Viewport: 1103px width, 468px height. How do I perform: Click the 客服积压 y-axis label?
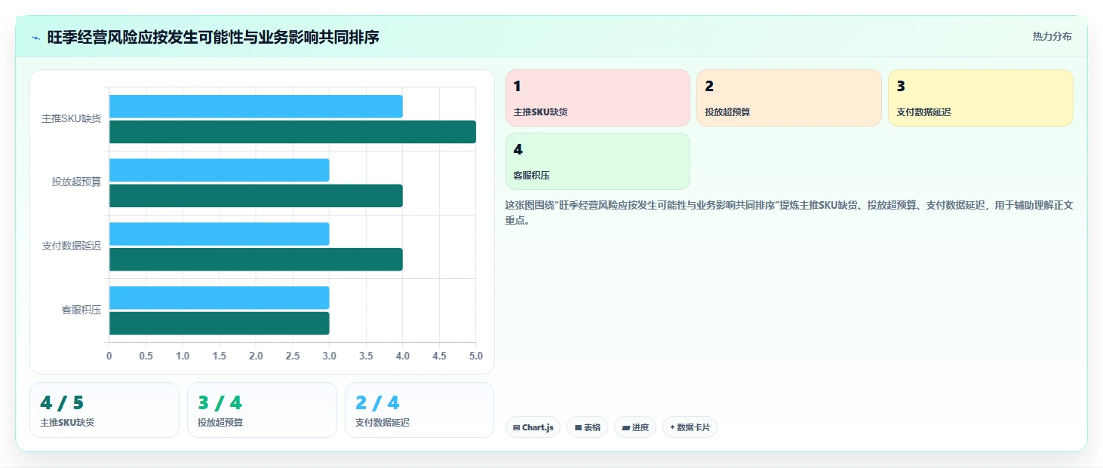click(x=81, y=310)
